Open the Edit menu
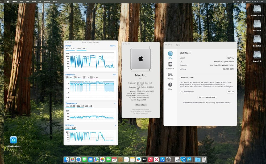The image size is (266, 164). tap(27, 2)
